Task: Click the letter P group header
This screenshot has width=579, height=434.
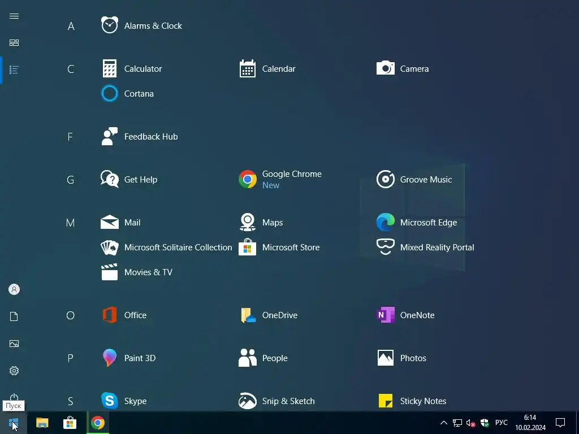Action: pos(70,358)
